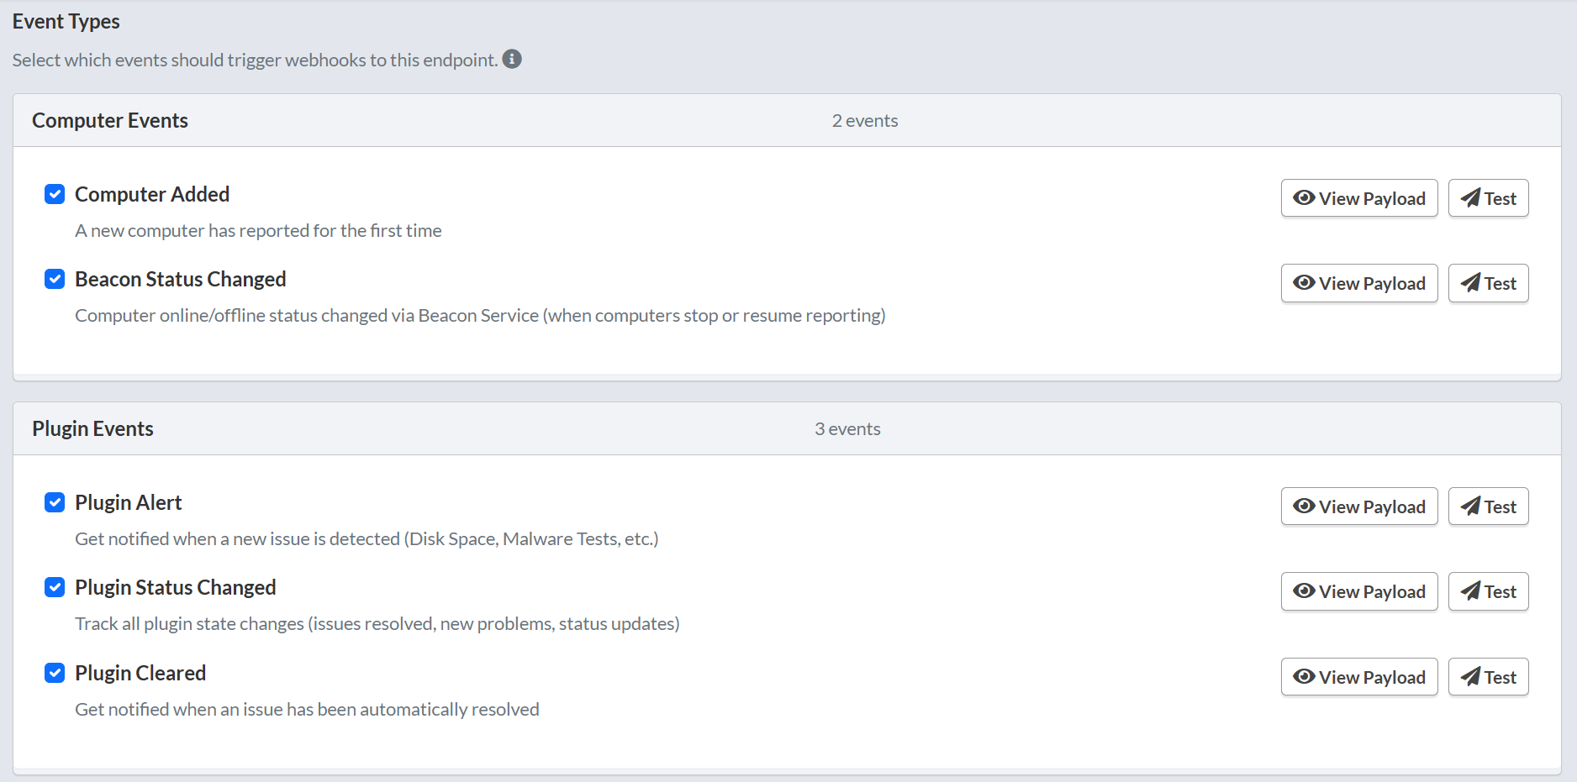Uncheck Plugin Status Changed event

click(55, 588)
